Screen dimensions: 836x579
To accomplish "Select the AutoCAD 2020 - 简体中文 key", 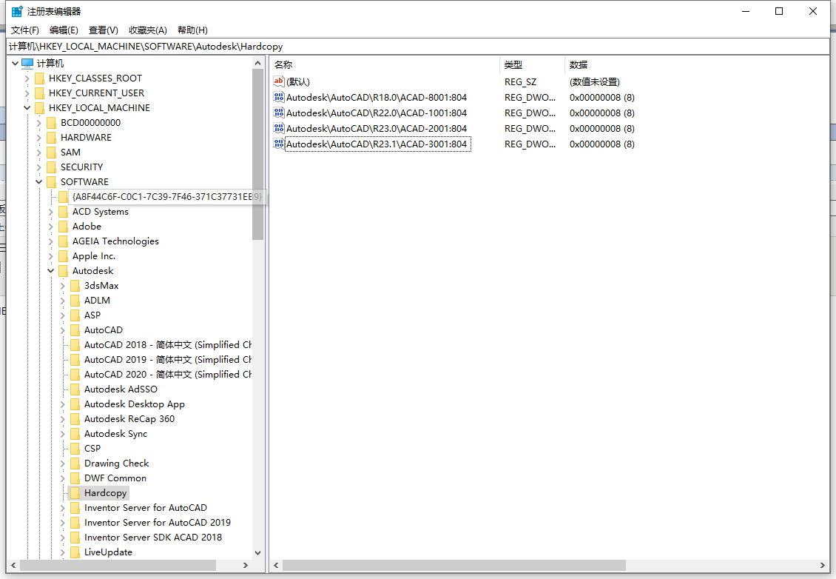I will click(167, 375).
